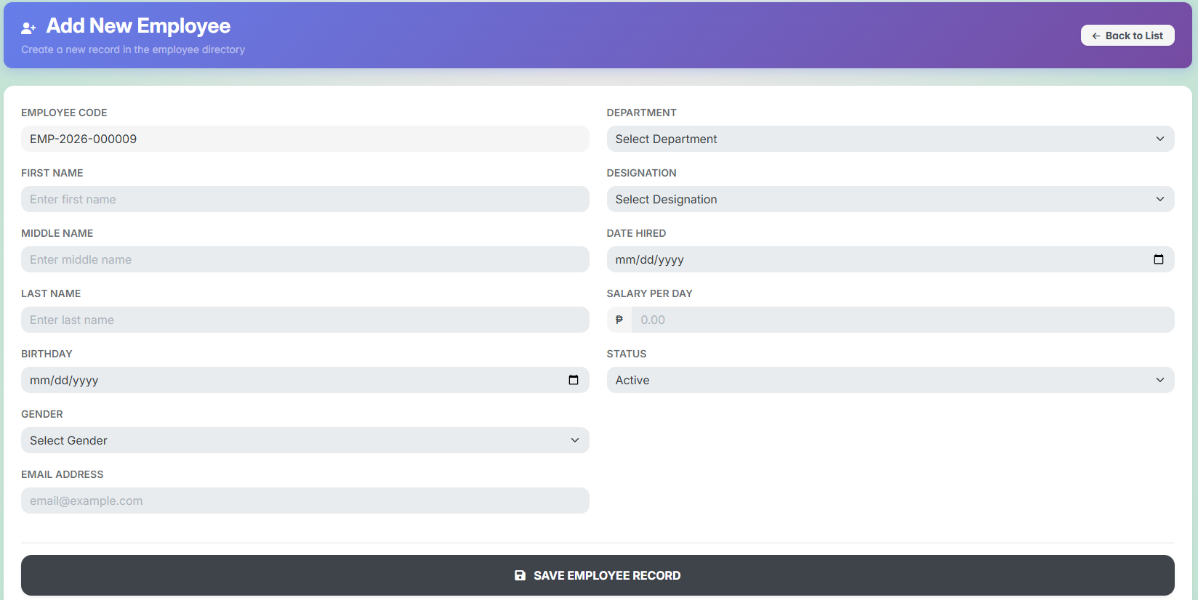Select the Enter last name field
The width and height of the screenshot is (1198, 600).
(x=305, y=320)
